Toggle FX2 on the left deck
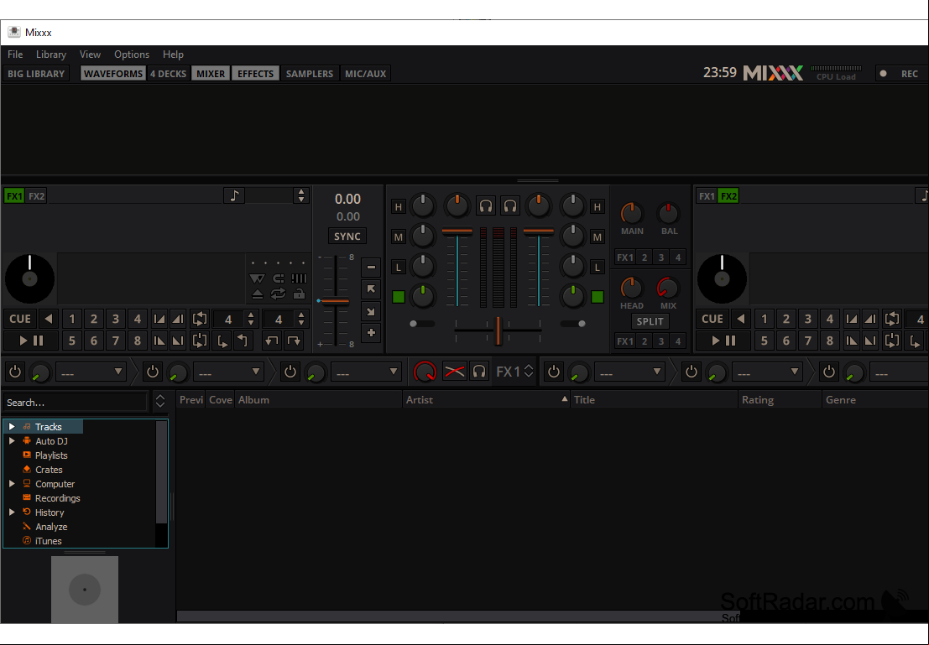929x645 pixels. [x=37, y=196]
